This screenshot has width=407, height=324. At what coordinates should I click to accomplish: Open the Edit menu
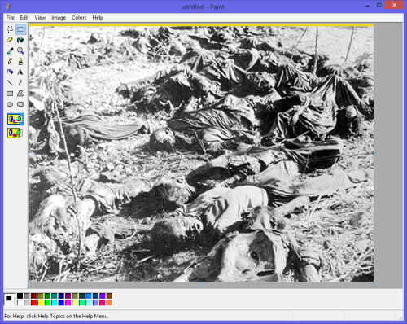point(24,18)
